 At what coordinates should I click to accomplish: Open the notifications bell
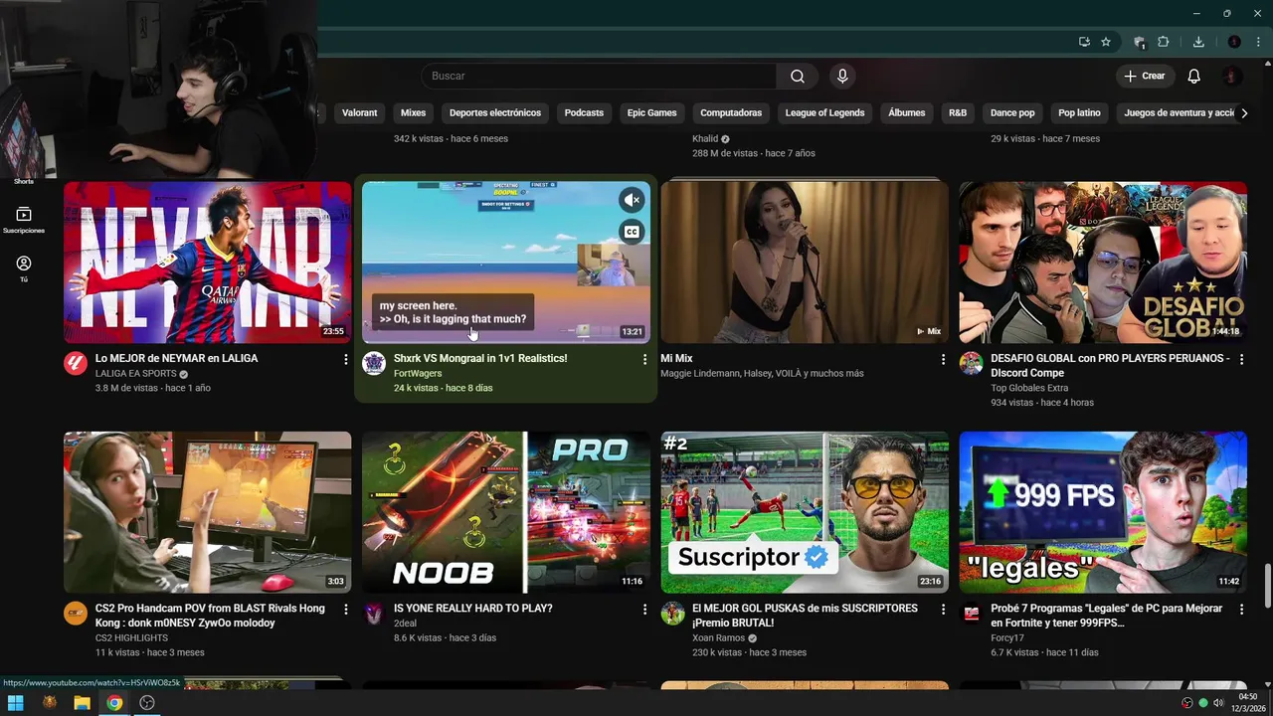click(x=1194, y=77)
